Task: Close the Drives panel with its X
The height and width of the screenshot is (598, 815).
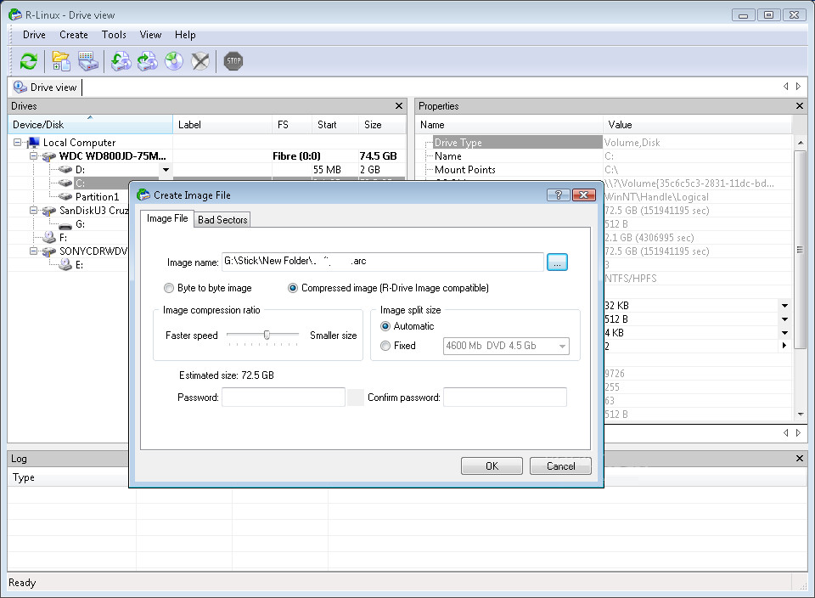Action: pos(399,106)
